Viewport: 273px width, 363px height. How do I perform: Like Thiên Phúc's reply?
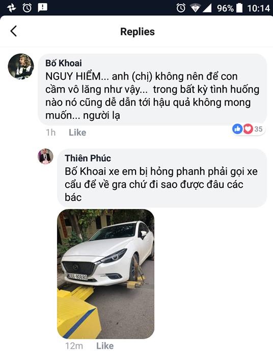(105, 346)
